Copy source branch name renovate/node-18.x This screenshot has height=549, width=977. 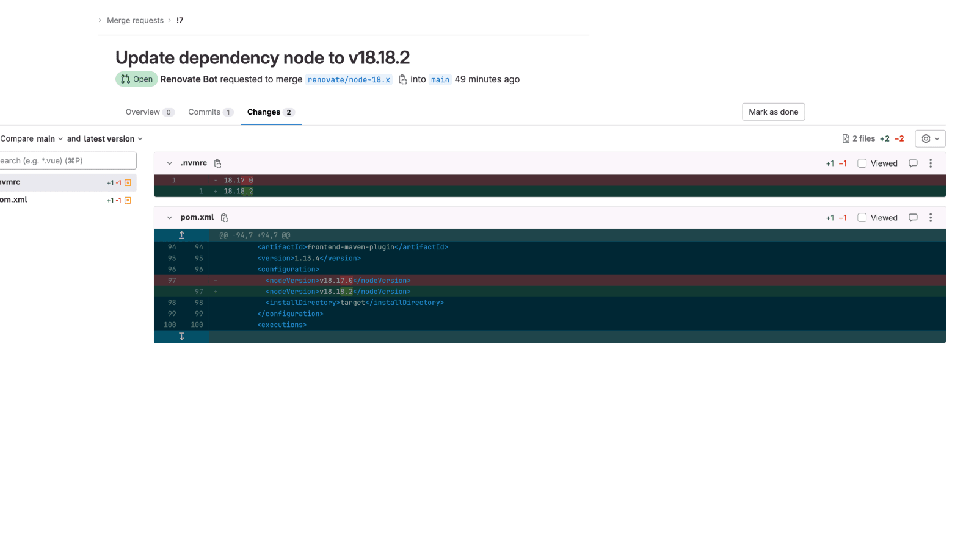(x=402, y=79)
